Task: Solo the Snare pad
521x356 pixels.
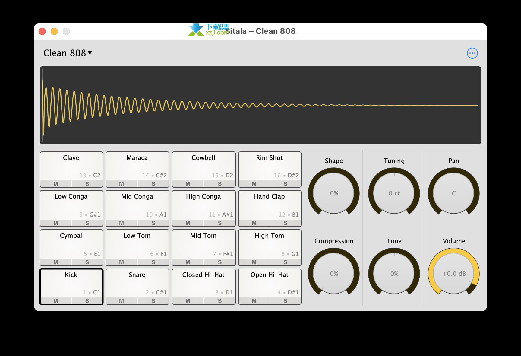Action: pyautogui.click(x=153, y=301)
